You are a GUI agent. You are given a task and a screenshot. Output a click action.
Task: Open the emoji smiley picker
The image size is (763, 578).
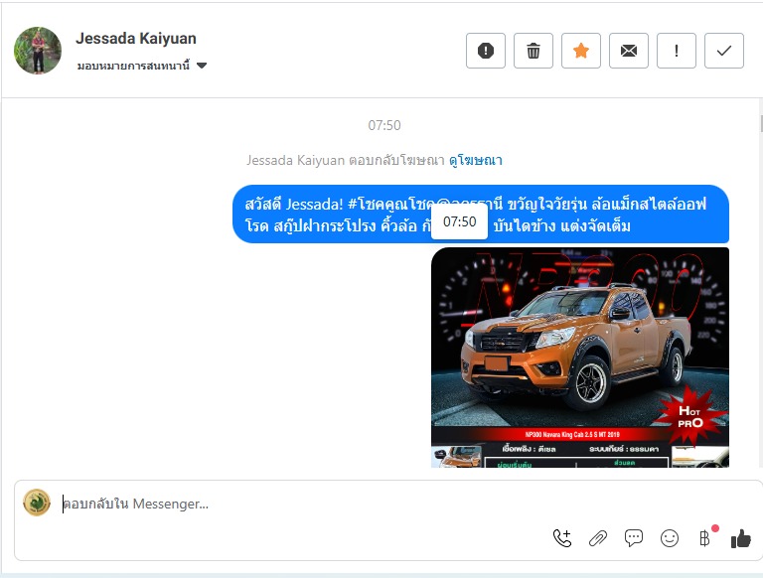point(670,538)
